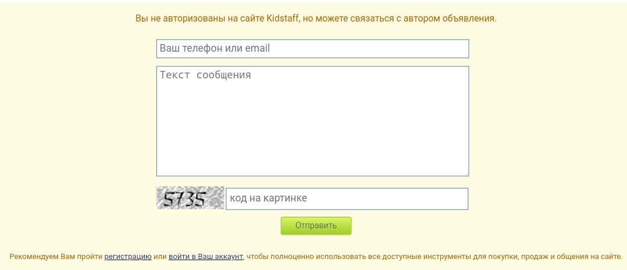Open the регистрацию link
Viewport: 627px width, 270px height.
pos(128,257)
